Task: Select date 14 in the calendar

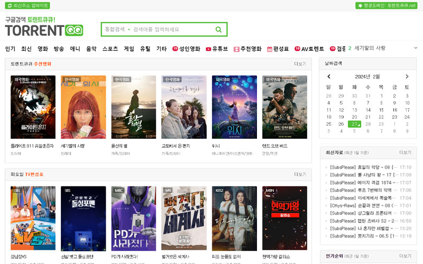Action: click(368, 110)
